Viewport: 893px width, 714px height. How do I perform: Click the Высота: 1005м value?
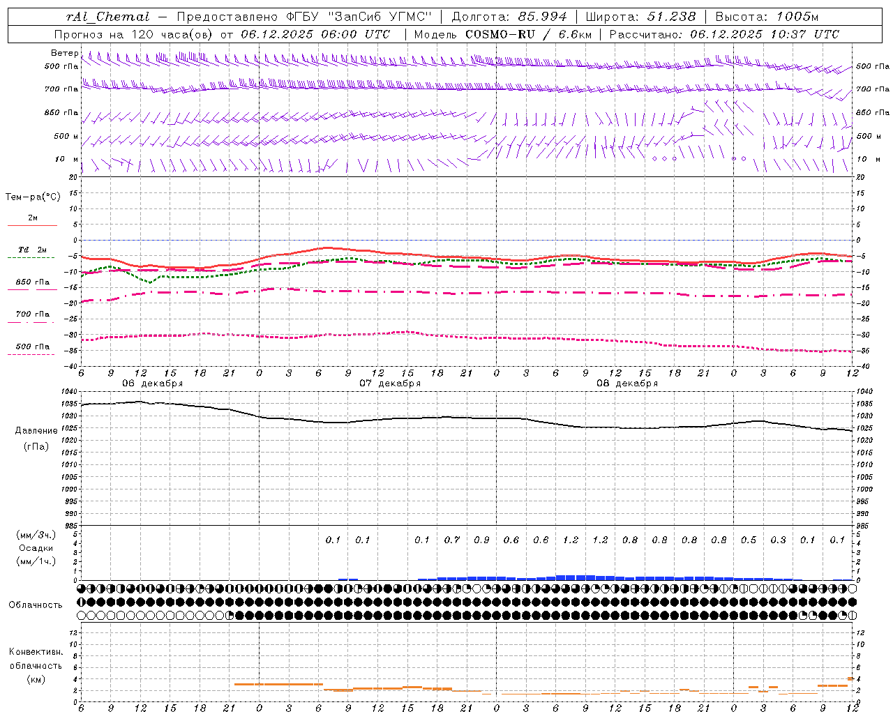point(767,17)
